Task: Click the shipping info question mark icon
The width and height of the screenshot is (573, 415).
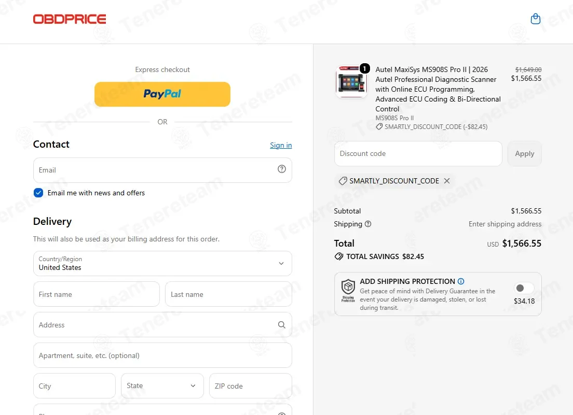Action: [368, 224]
